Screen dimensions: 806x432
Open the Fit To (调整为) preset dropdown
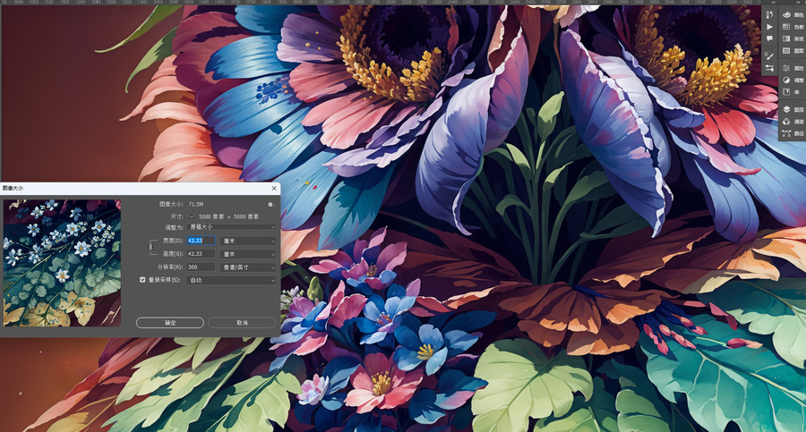232,227
